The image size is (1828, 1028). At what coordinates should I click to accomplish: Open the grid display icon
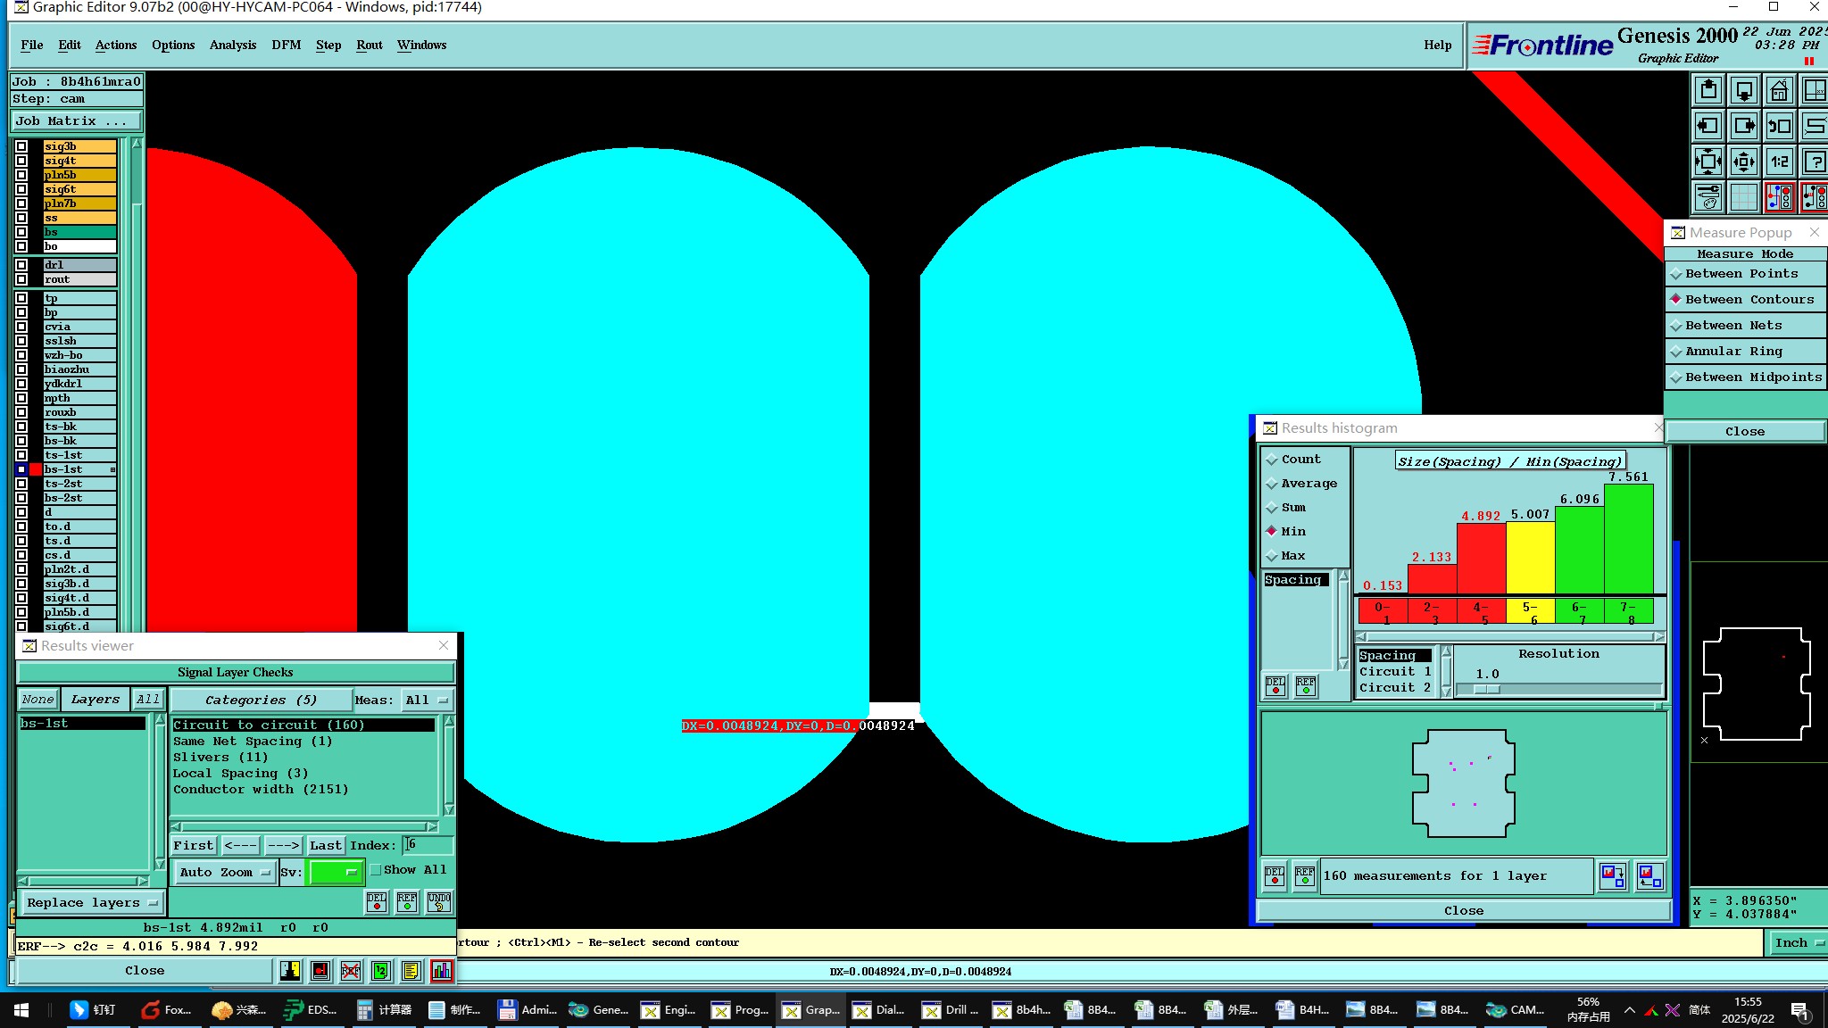coord(1743,197)
